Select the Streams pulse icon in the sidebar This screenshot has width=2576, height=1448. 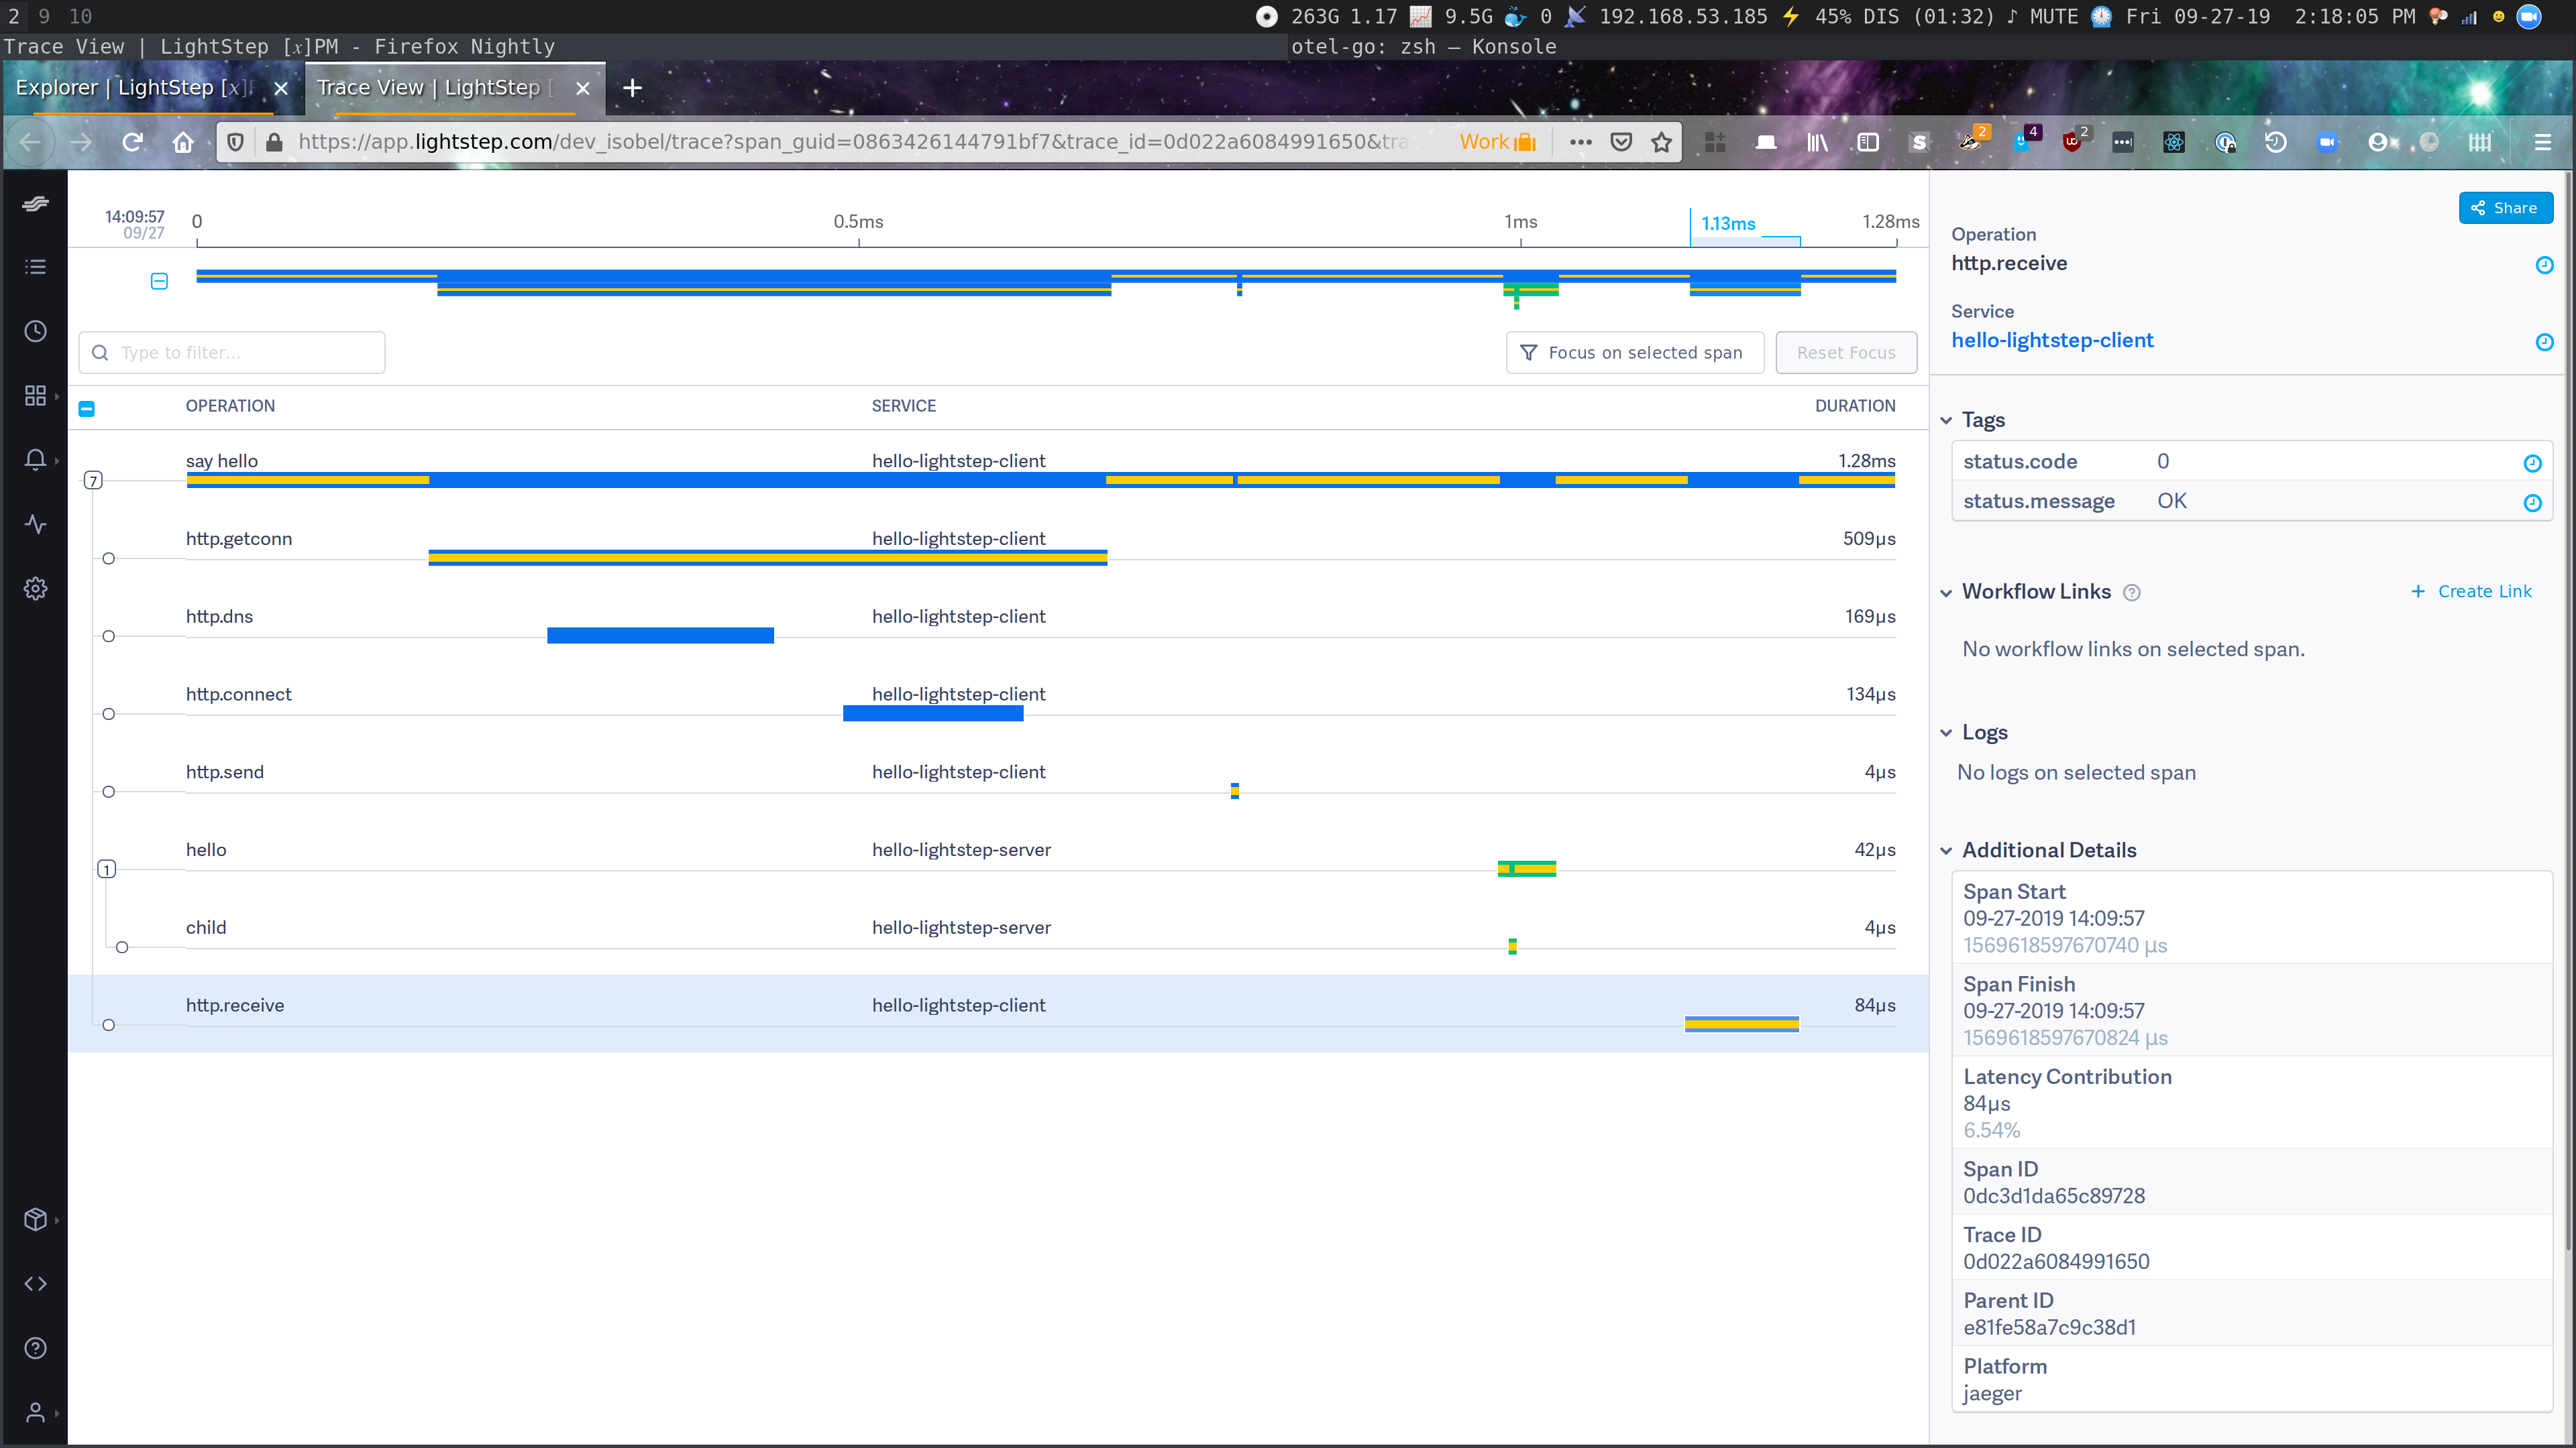click(35, 524)
